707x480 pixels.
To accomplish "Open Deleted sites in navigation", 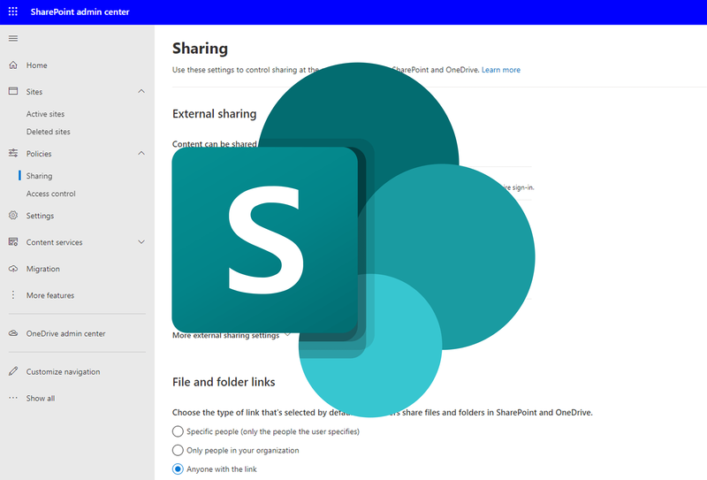I will coord(49,132).
